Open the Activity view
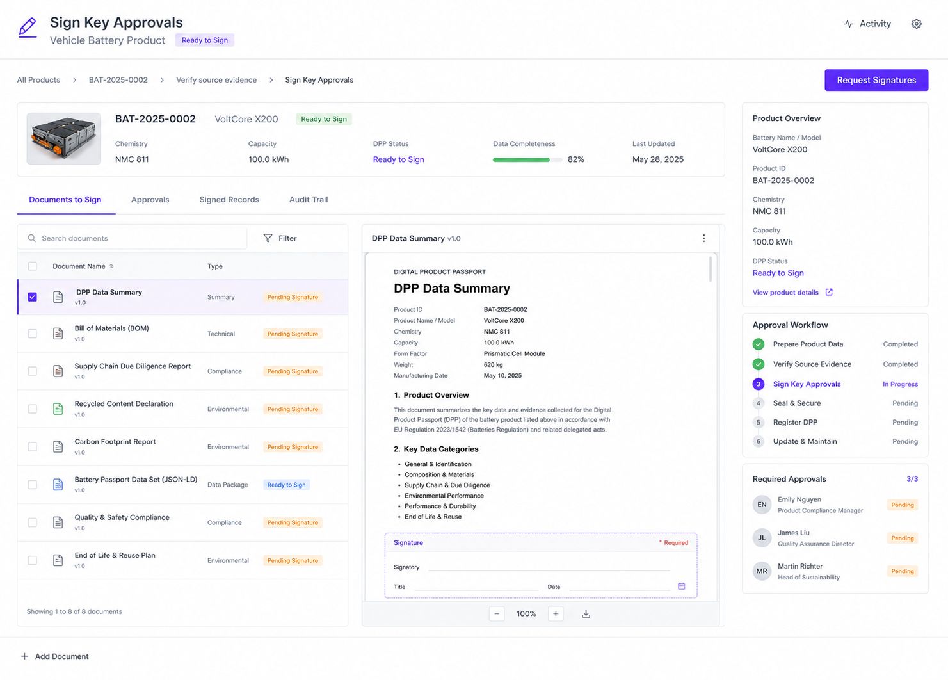Viewport: 948px width, 680px height. click(867, 24)
